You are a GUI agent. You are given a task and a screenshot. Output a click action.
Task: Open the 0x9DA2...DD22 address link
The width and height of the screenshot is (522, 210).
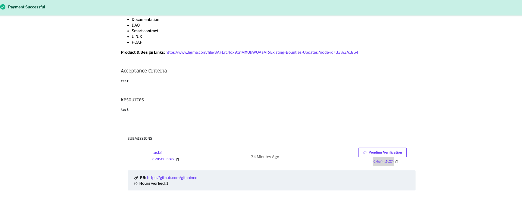(163, 159)
